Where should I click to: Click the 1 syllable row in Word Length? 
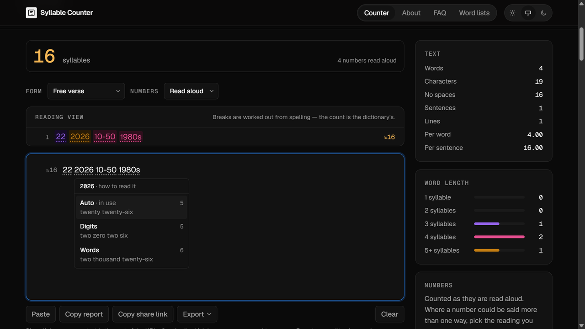(484, 197)
